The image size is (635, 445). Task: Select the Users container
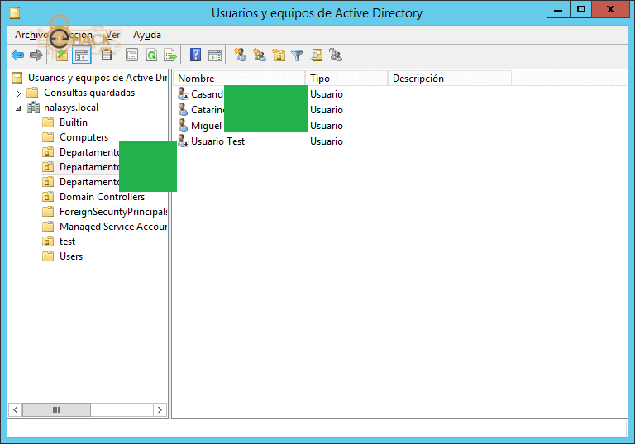pyautogui.click(x=71, y=256)
